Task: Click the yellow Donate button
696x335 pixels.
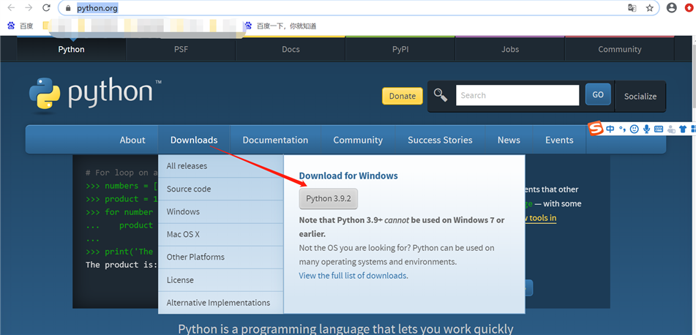Action: 402,96
